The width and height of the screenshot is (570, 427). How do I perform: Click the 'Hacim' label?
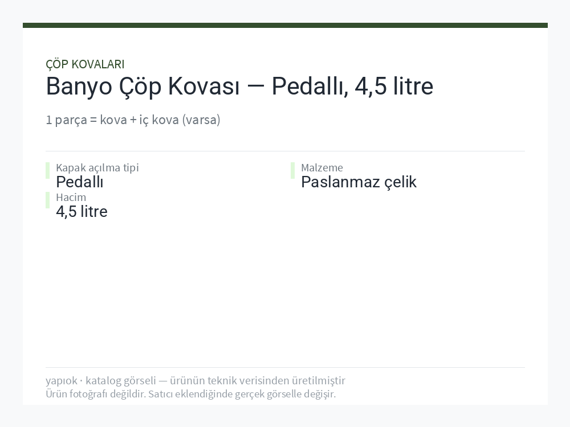pos(71,197)
